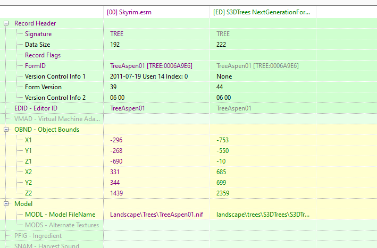
Task: Click X1 value -753
Action: (222, 140)
